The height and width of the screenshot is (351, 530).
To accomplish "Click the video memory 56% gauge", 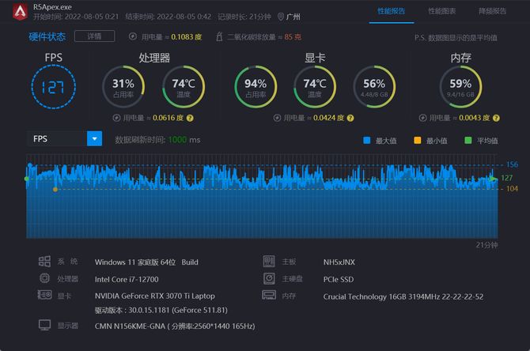I will point(374,87).
